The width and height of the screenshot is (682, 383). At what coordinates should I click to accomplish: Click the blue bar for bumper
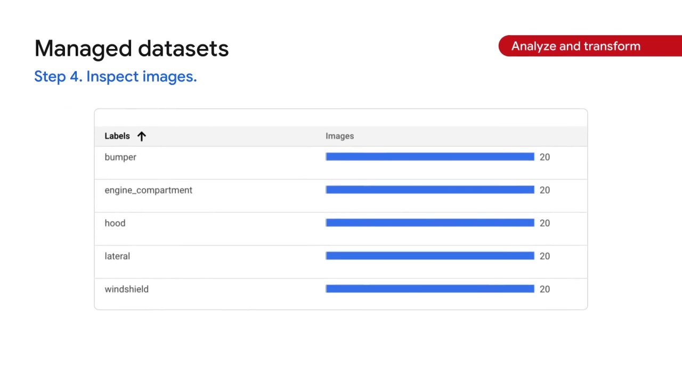(430, 156)
